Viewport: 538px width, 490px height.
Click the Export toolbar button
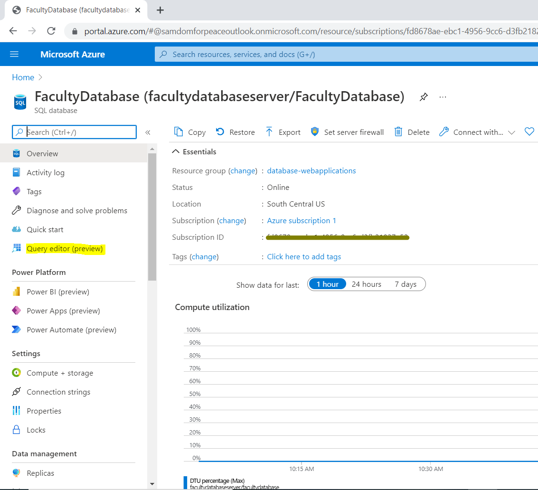[x=283, y=132]
